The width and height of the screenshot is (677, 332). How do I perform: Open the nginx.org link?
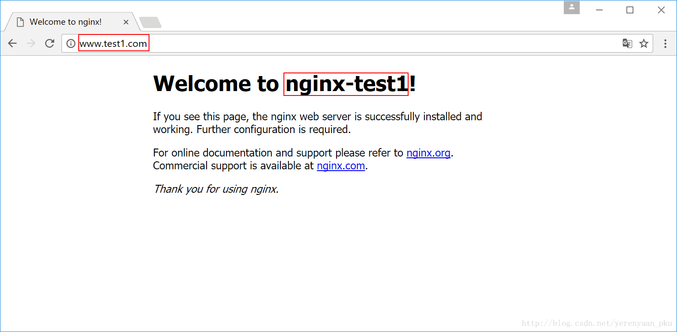click(428, 153)
